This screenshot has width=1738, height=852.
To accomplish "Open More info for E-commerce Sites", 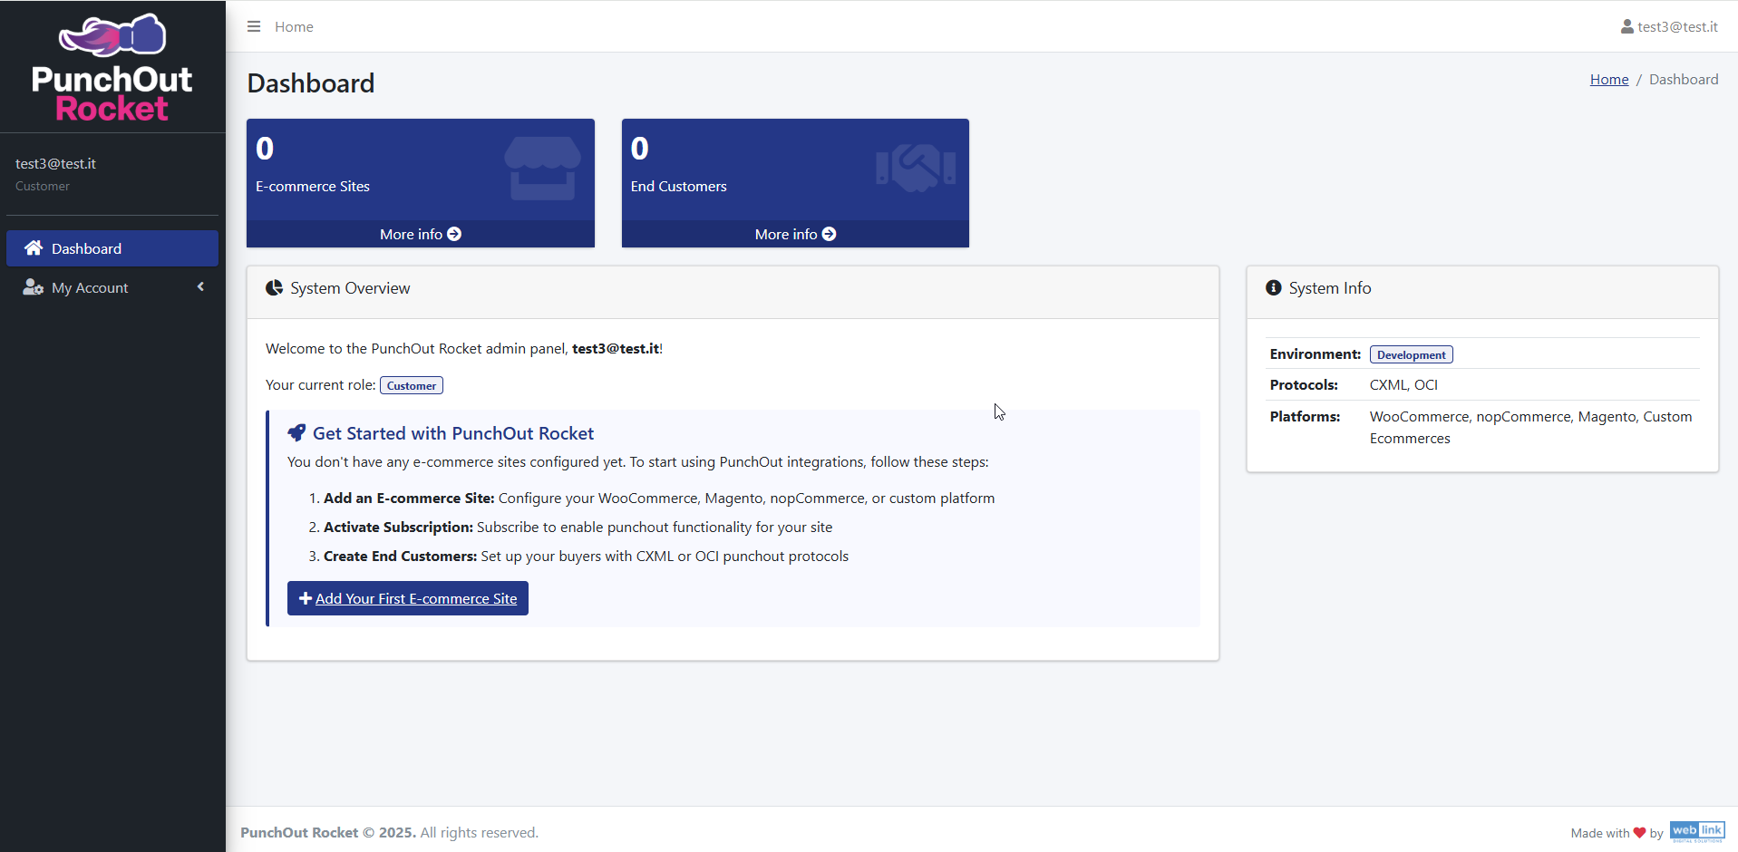I will [x=420, y=234].
